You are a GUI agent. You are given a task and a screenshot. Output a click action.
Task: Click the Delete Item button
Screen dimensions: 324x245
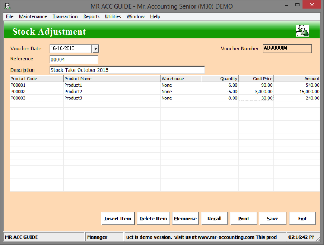point(153,219)
